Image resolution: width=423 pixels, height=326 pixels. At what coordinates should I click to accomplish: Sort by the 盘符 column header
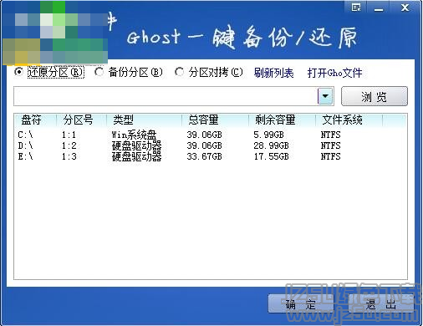[x=35, y=120]
